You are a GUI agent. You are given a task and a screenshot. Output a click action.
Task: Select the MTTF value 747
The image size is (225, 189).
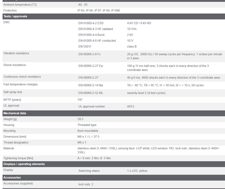[x=80, y=99]
